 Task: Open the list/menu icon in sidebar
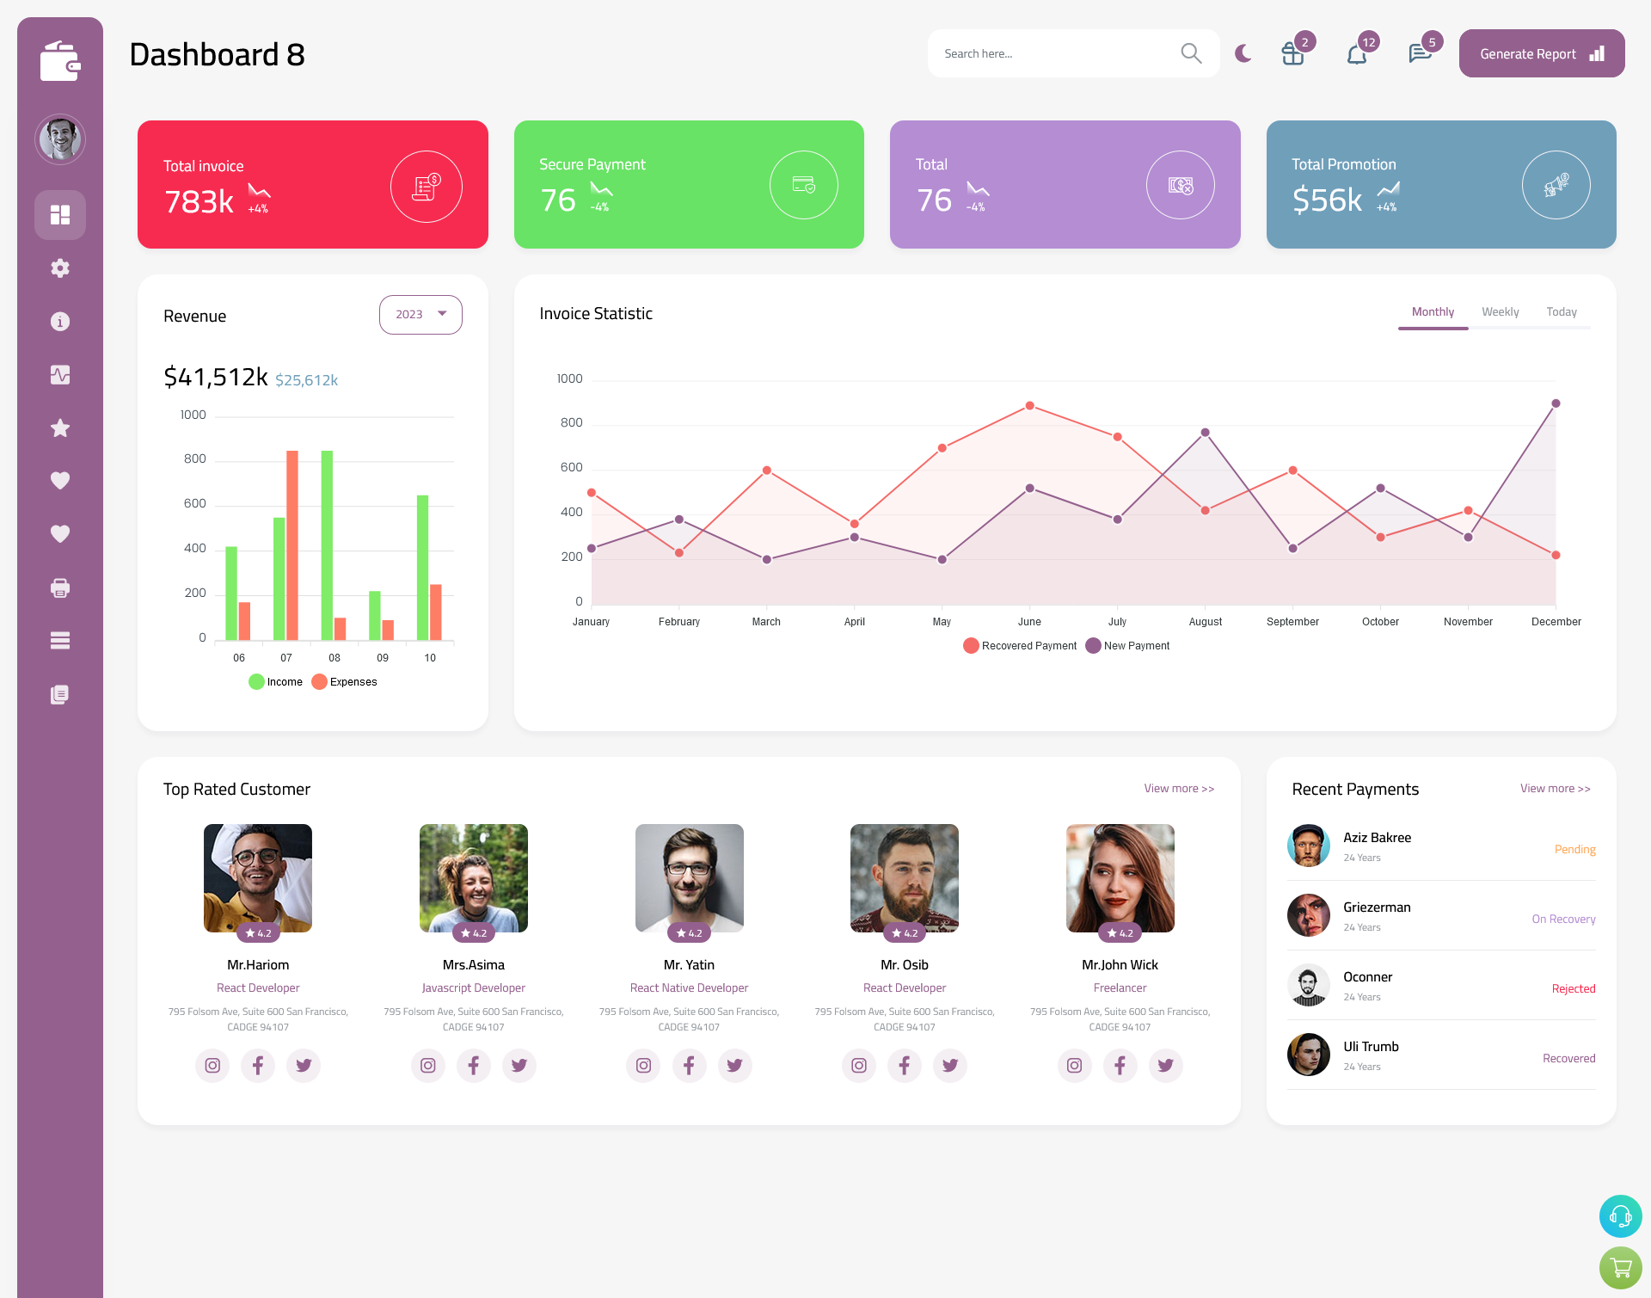(x=59, y=641)
